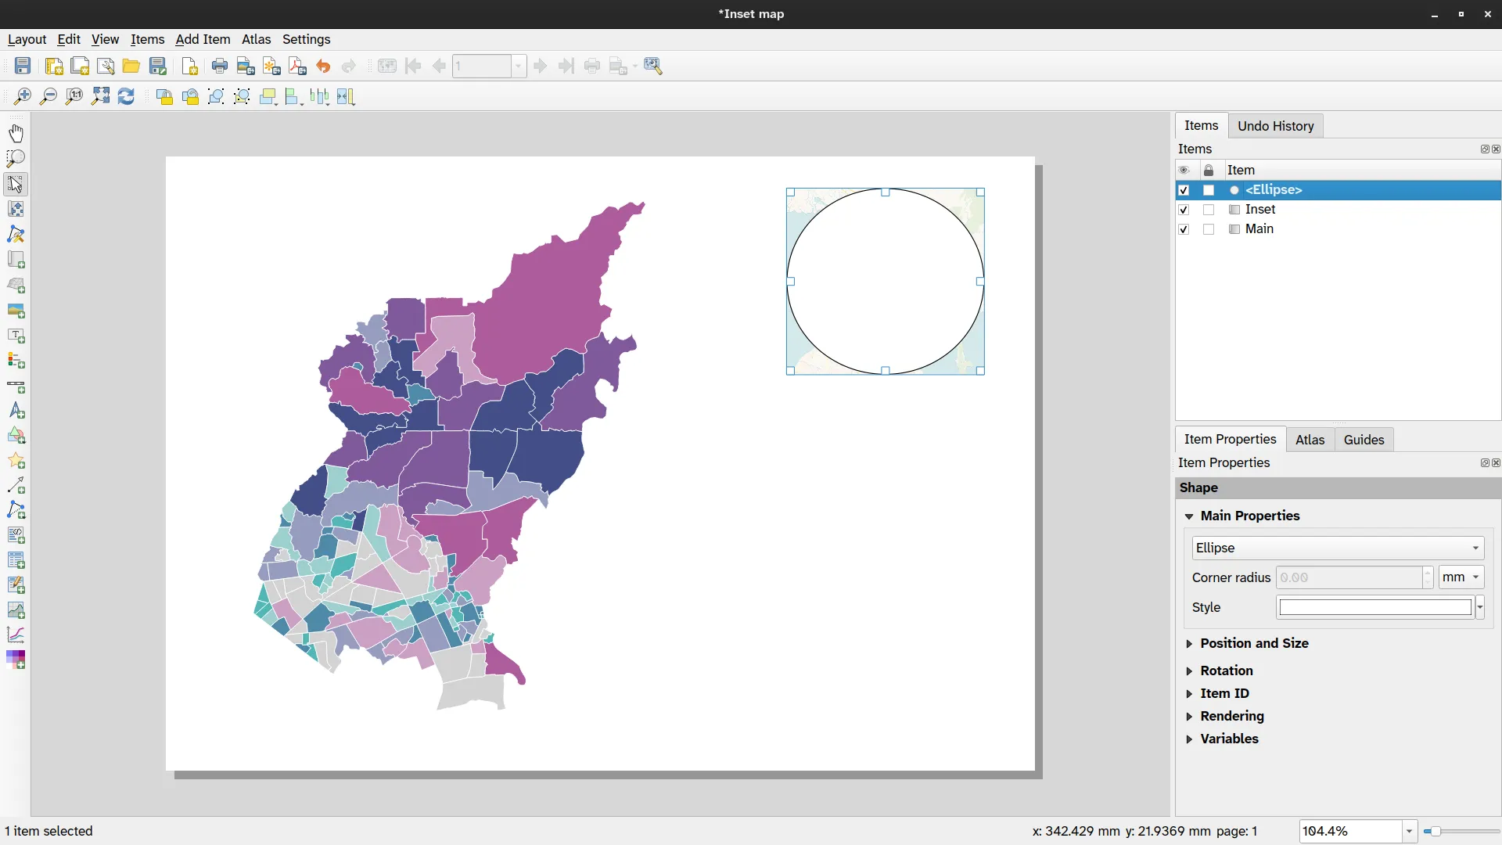Lock the selected items

[164, 96]
